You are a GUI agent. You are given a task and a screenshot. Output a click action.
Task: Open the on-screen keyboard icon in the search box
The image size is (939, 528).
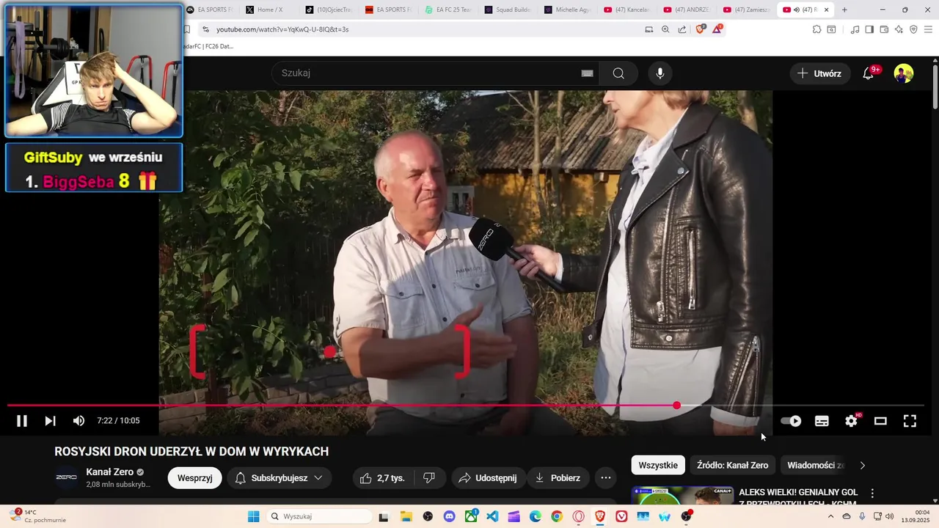click(x=587, y=73)
